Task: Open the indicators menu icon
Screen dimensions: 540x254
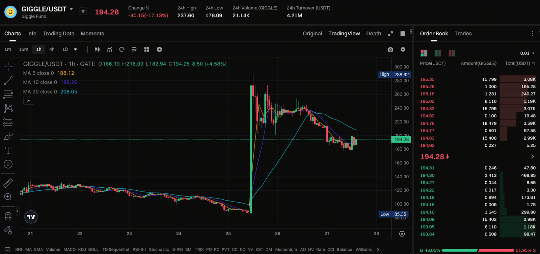Action: tap(110, 49)
